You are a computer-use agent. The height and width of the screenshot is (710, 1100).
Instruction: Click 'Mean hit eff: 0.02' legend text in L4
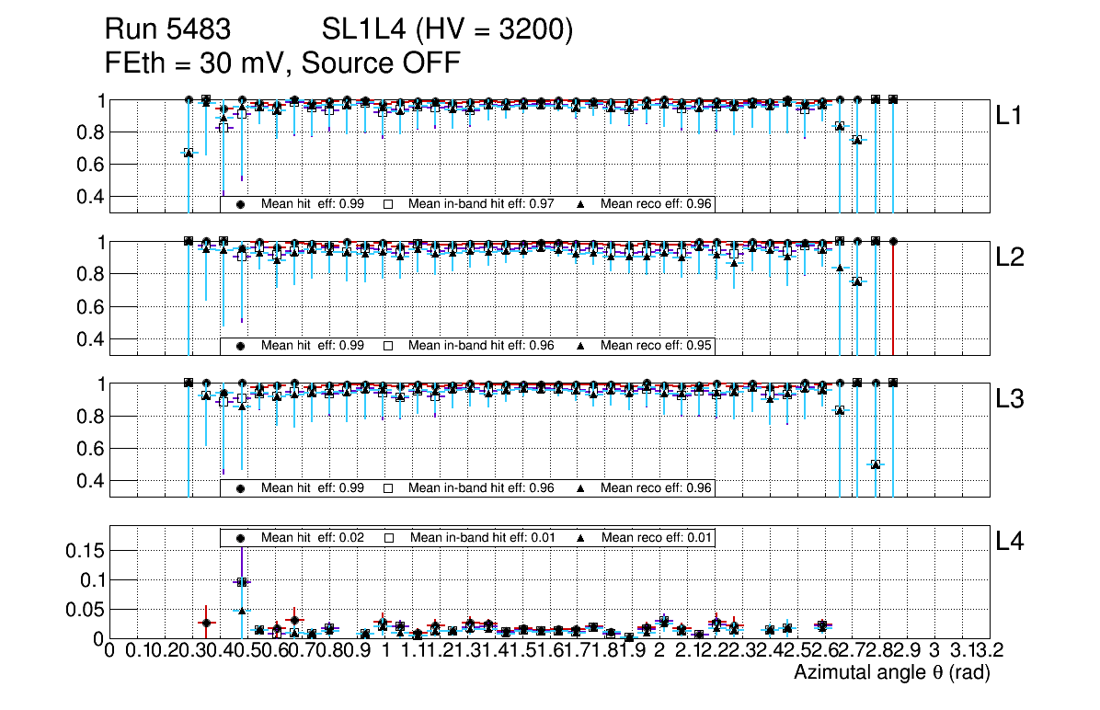pos(313,537)
